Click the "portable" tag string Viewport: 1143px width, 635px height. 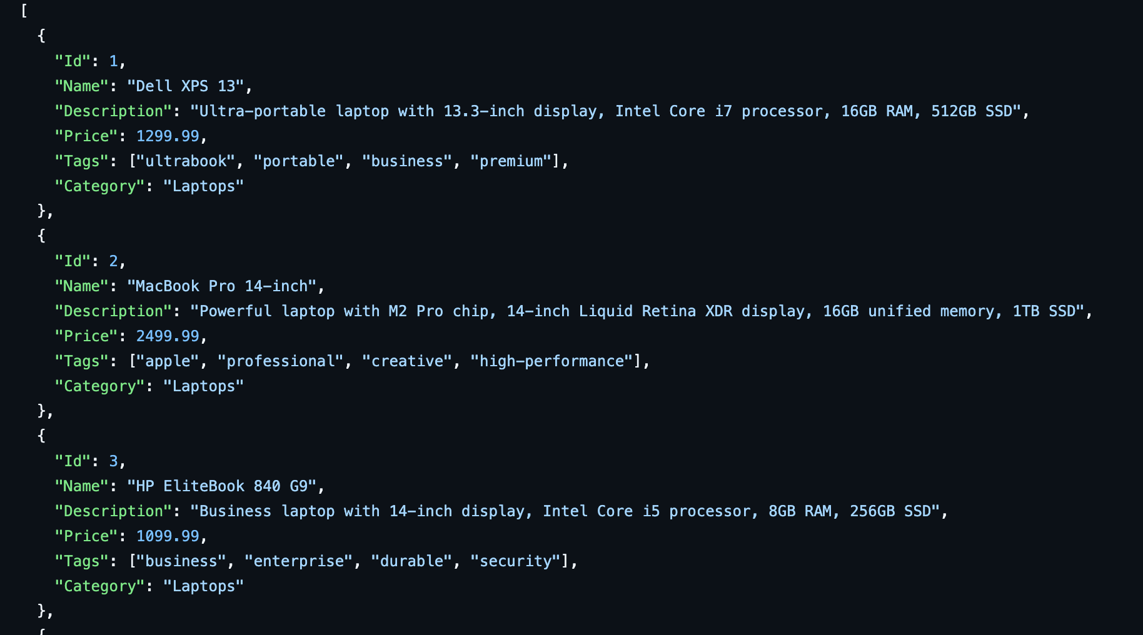298,161
